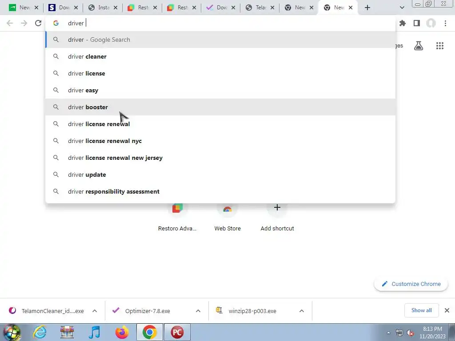
Task: Expand the tab search dropdown
Action: coord(402,8)
